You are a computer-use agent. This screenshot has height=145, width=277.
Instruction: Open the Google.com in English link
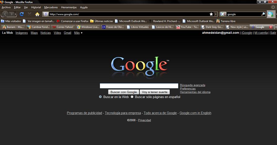195,113
